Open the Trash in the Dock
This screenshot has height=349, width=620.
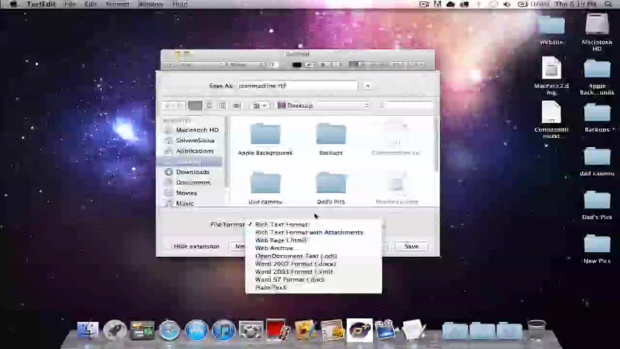tap(536, 331)
